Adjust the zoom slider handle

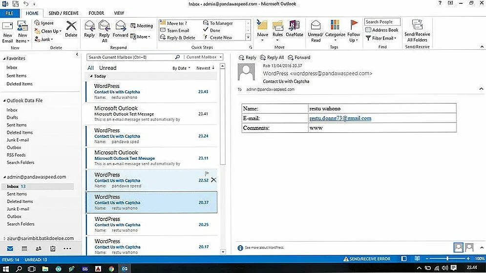(447, 258)
